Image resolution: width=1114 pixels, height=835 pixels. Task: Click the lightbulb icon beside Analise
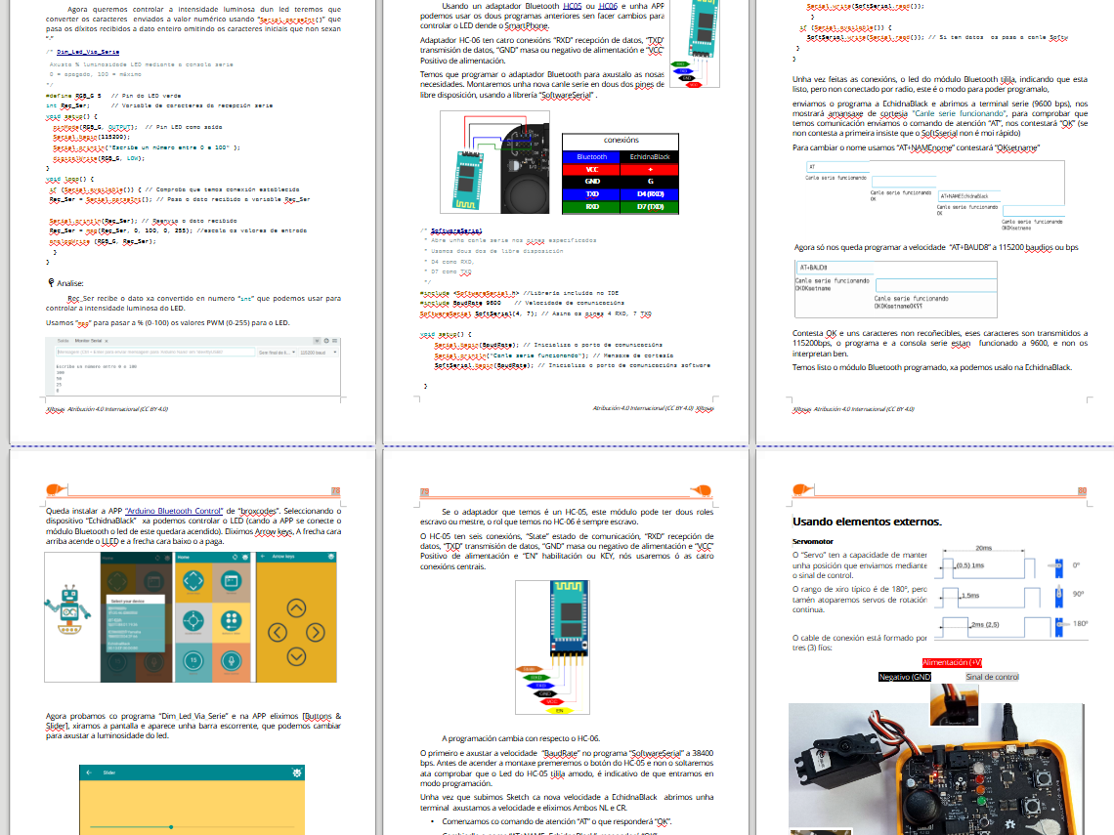pos(51,282)
